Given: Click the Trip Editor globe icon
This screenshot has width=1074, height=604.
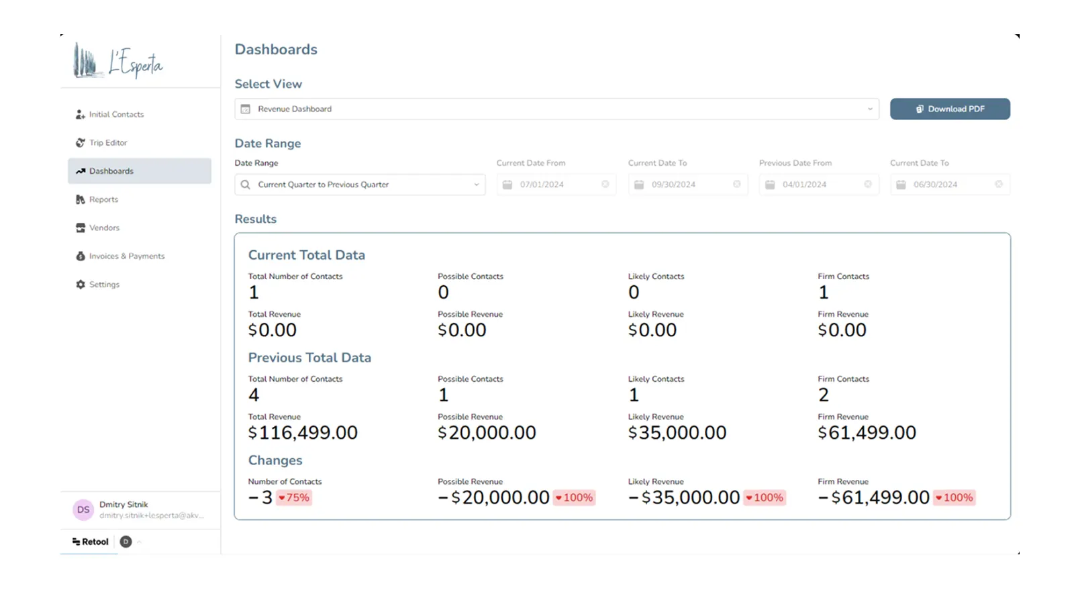Looking at the screenshot, I should click(x=81, y=143).
